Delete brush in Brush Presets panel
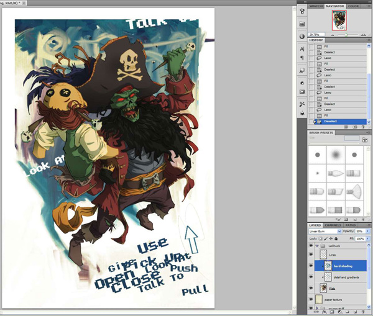 [x=363, y=220]
